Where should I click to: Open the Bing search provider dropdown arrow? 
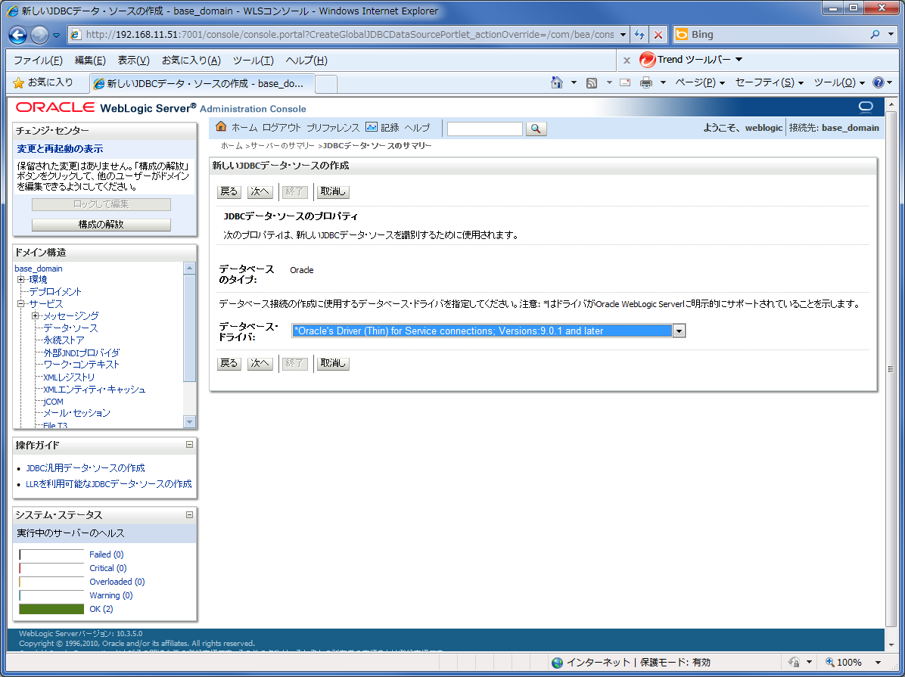pyautogui.click(x=891, y=35)
